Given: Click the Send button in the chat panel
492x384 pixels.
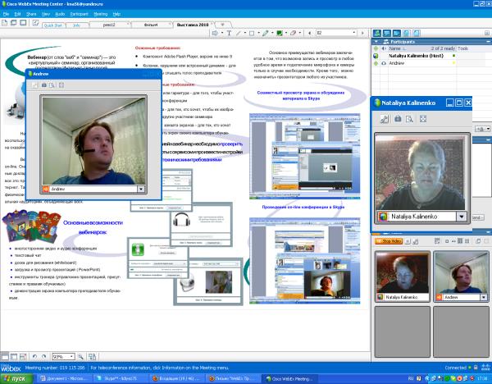Looking at the screenshot, I should click(477, 217).
